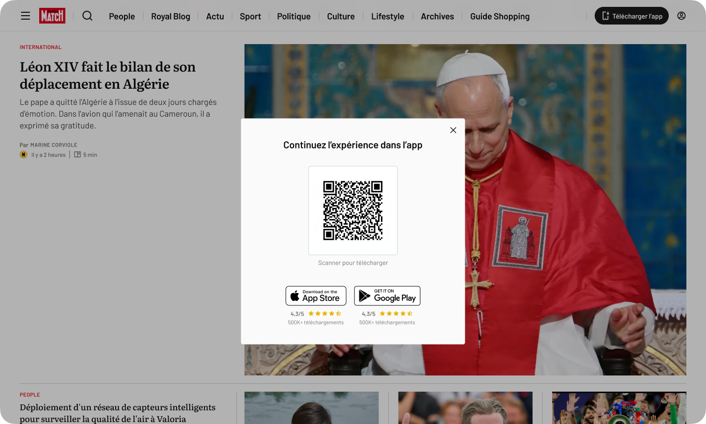Image resolution: width=706 pixels, height=424 pixels.
Task: Navigate to Politique section
Action: [x=294, y=16]
